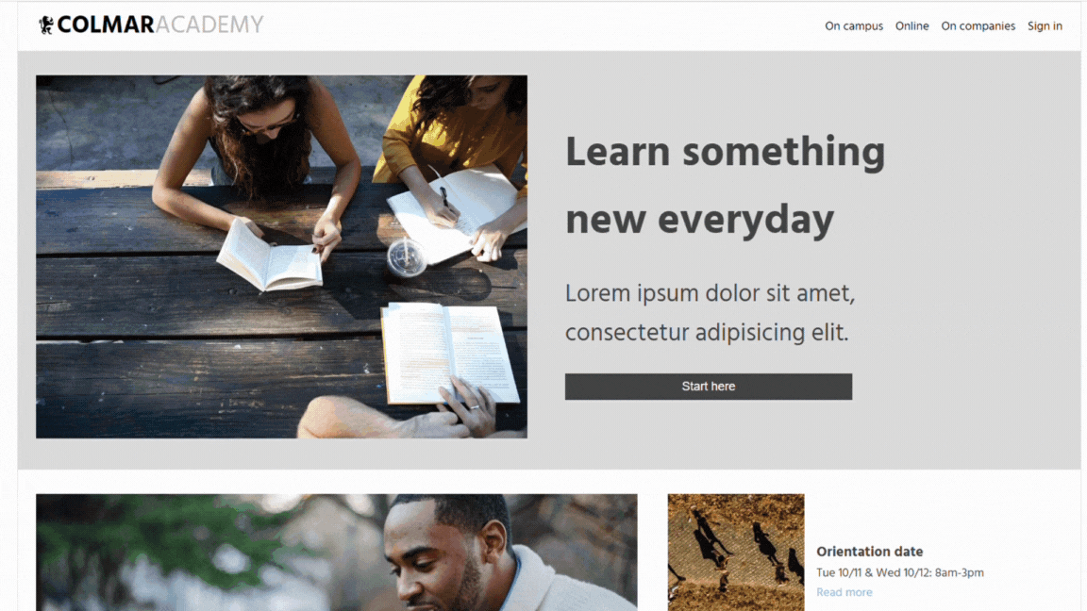
Task: Click the Orientation date title
Action: click(x=869, y=552)
